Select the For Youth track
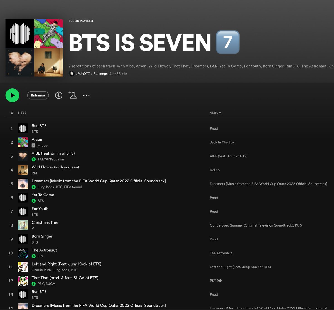Viewport: 334px width, 310px height. (40, 209)
